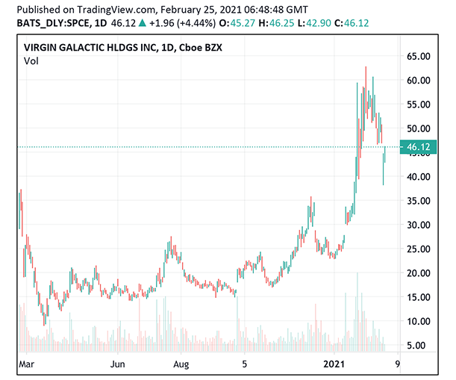Click the 46.12 current price label
Image resolution: width=456 pixels, height=380 pixels.
click(418, 147)
